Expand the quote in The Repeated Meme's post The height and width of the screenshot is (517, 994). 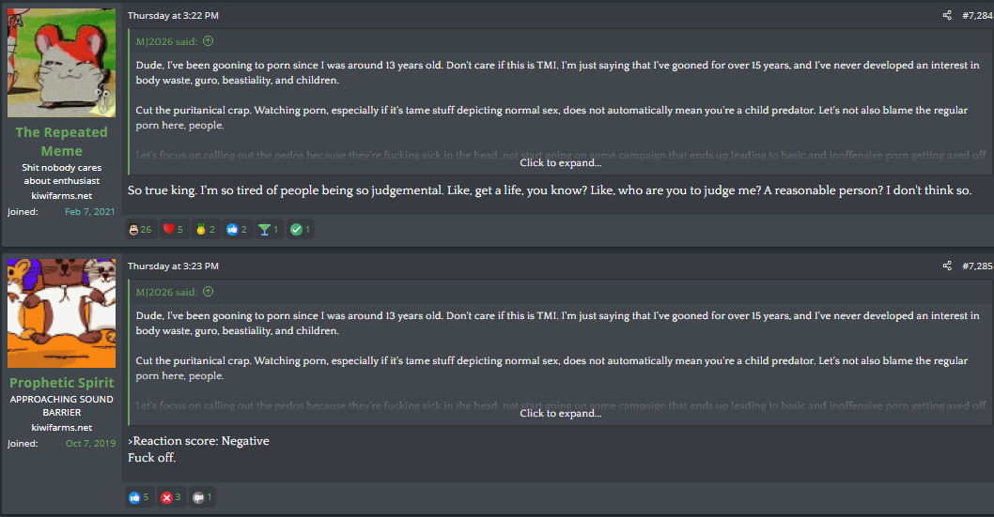560,162
